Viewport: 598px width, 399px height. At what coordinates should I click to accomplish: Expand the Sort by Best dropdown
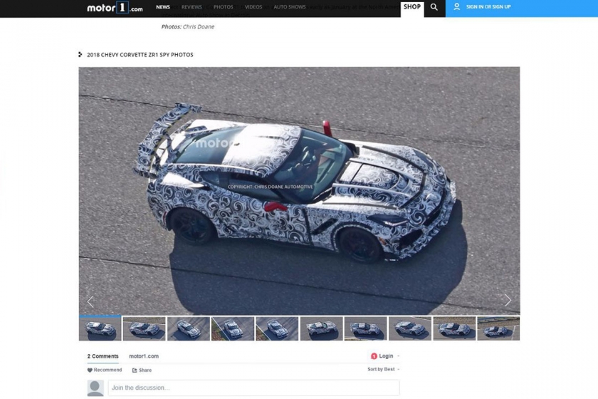383,369
